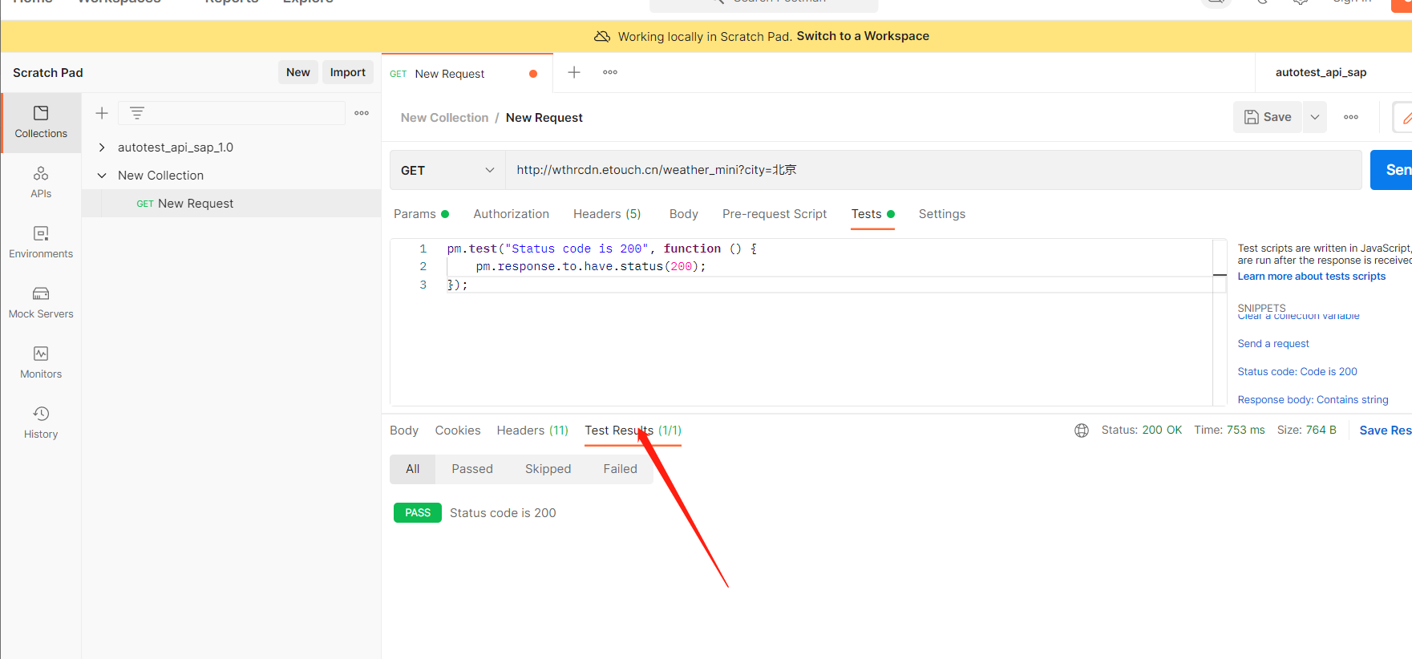Open the Mock Servers sidebar panel
The height and width of the screenshot is (659, 1412).
41,303
